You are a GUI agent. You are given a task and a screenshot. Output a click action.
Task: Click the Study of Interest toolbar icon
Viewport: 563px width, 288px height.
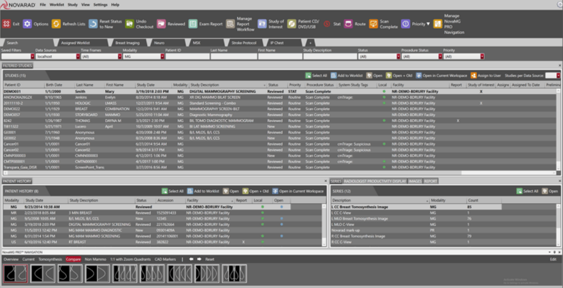pos(262,24)
